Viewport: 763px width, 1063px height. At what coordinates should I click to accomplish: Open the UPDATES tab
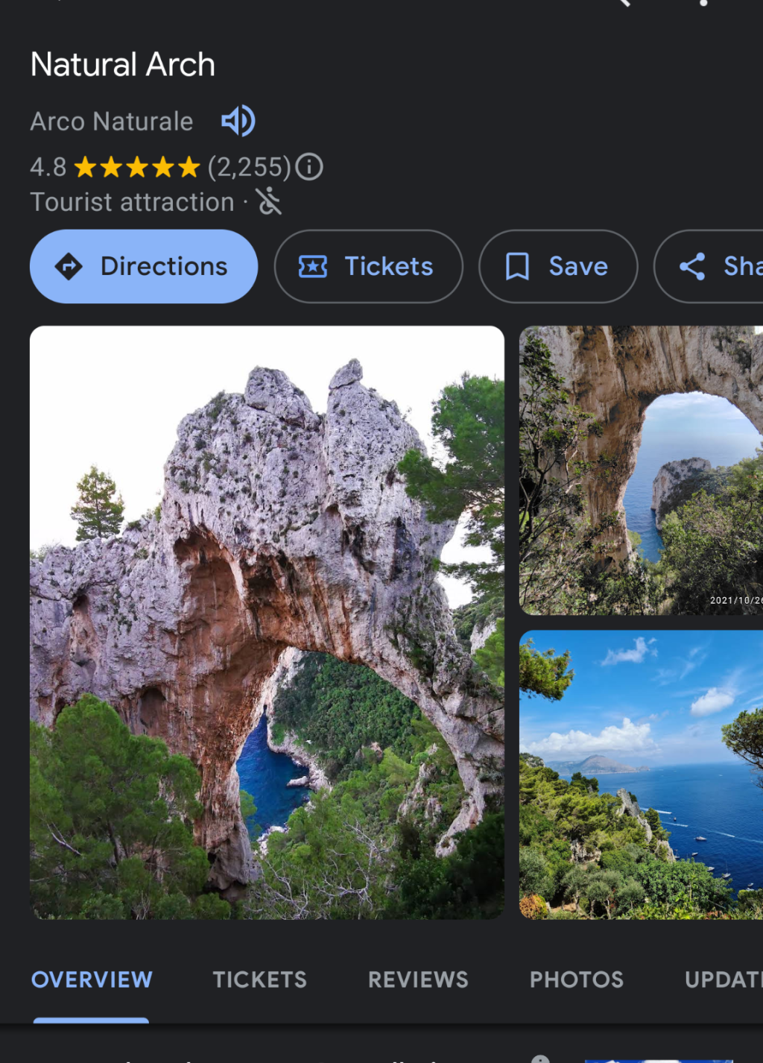click(723, 980)
